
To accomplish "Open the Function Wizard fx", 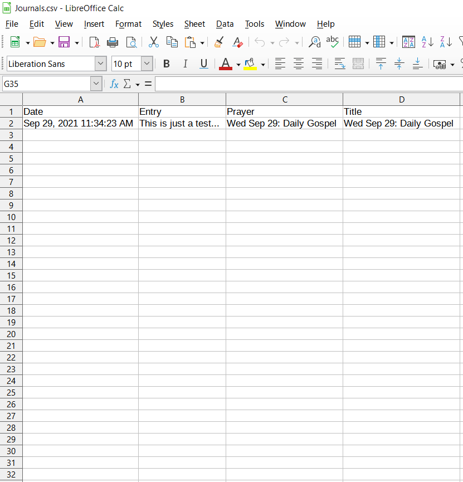I will 114,84.
